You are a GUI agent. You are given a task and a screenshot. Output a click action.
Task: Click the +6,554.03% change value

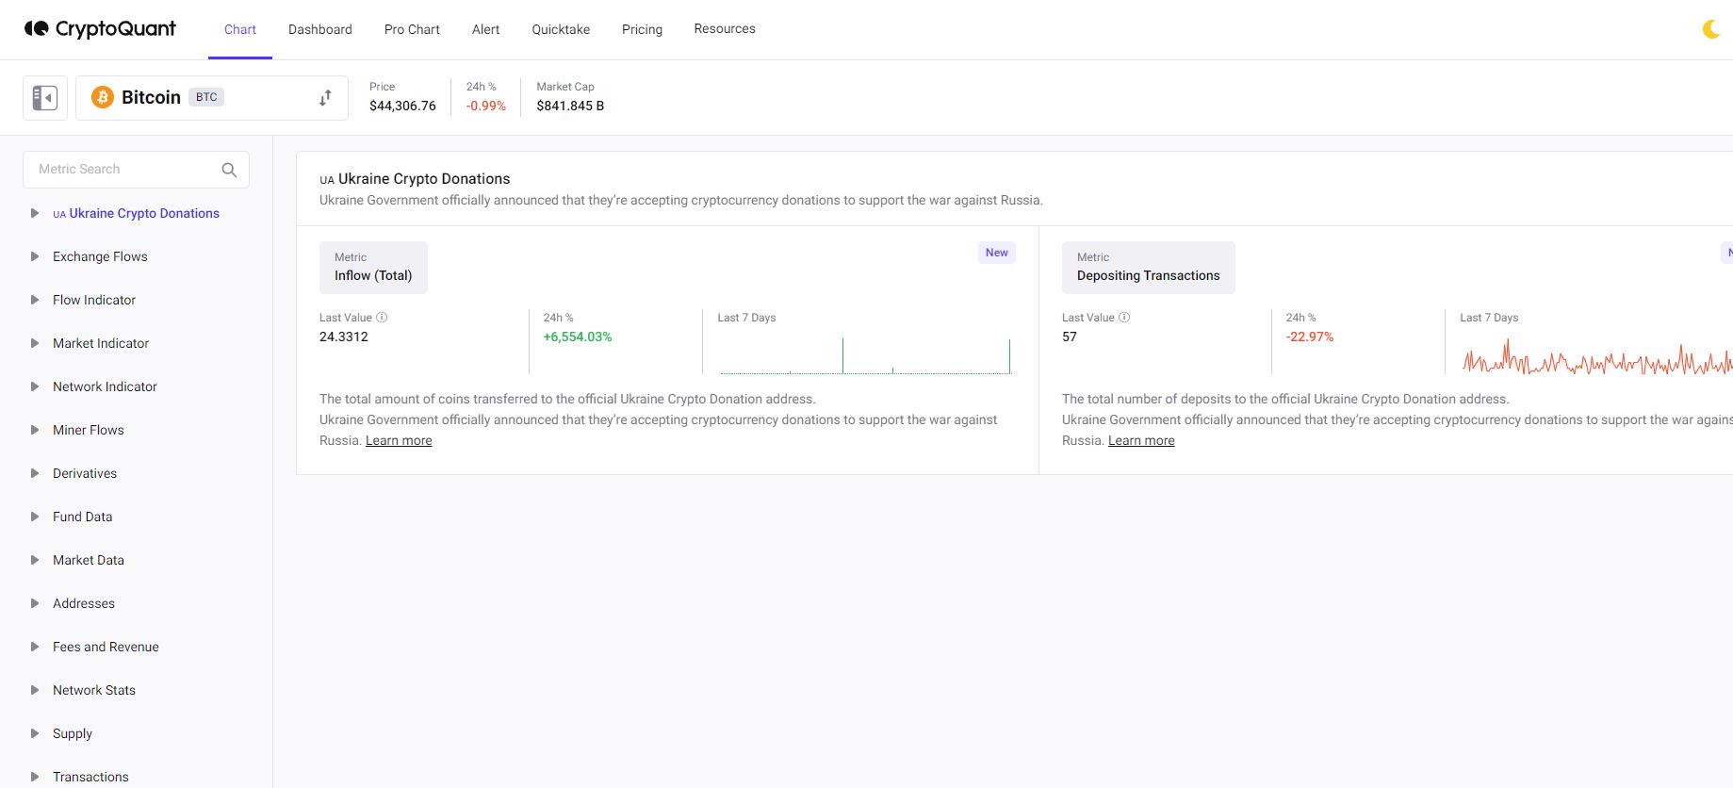[578, 337]
